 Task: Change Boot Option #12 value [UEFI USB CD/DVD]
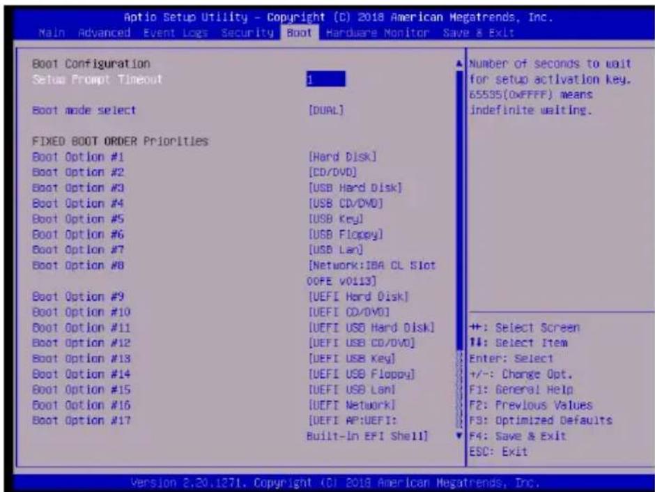tap(362, 343)
